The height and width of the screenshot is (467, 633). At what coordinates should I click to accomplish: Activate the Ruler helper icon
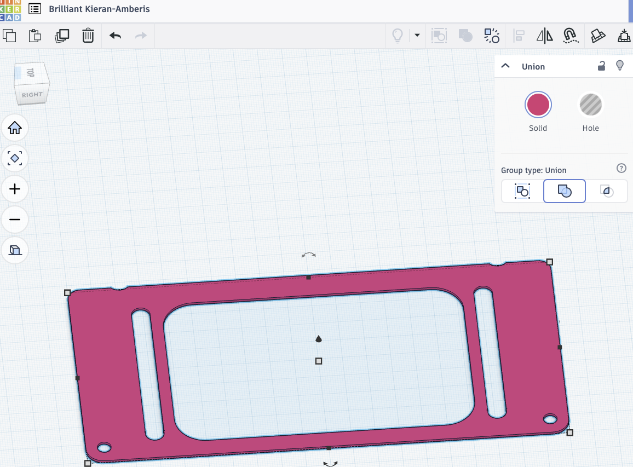[624, 35]
